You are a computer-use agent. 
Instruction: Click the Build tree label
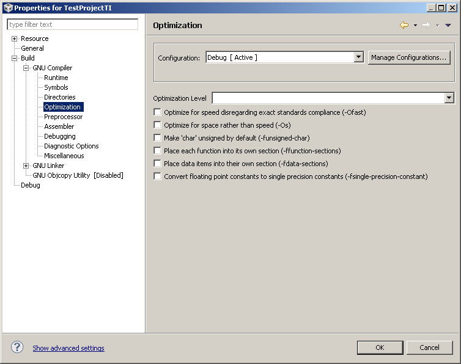click(28, 58)
